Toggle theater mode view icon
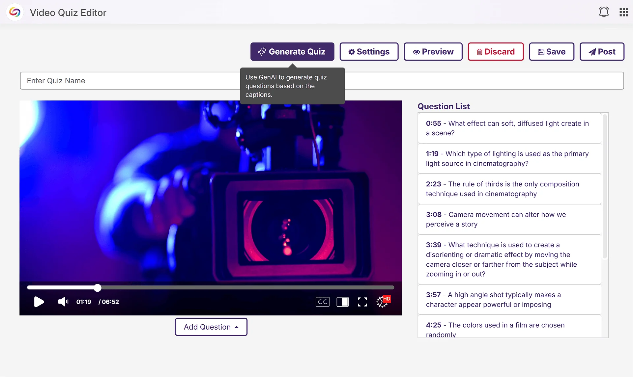 [342, 302]
